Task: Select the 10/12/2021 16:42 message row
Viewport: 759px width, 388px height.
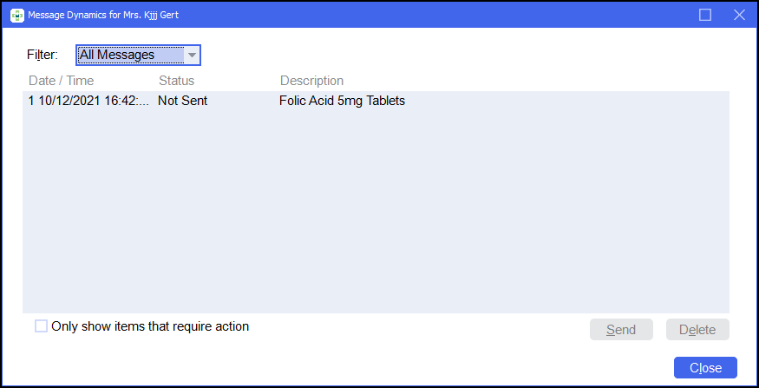Action: pyautogui.click(x=88, y=101)
